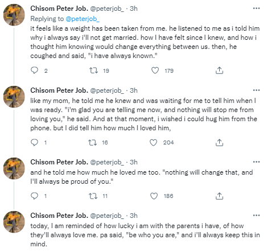
Task: Like the tweet showing 204 likes
Action: pos(153,142)
